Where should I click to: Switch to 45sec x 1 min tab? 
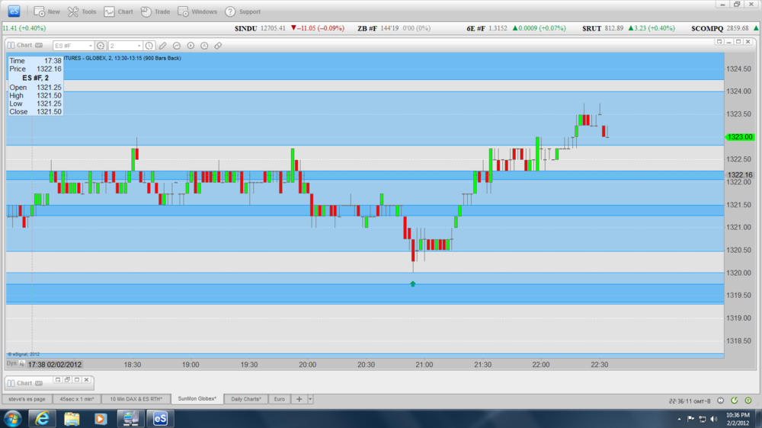point(77,399)
